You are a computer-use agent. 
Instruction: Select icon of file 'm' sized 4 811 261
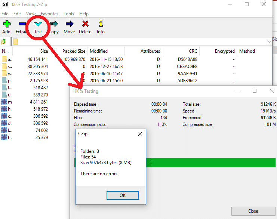point(4,102)
